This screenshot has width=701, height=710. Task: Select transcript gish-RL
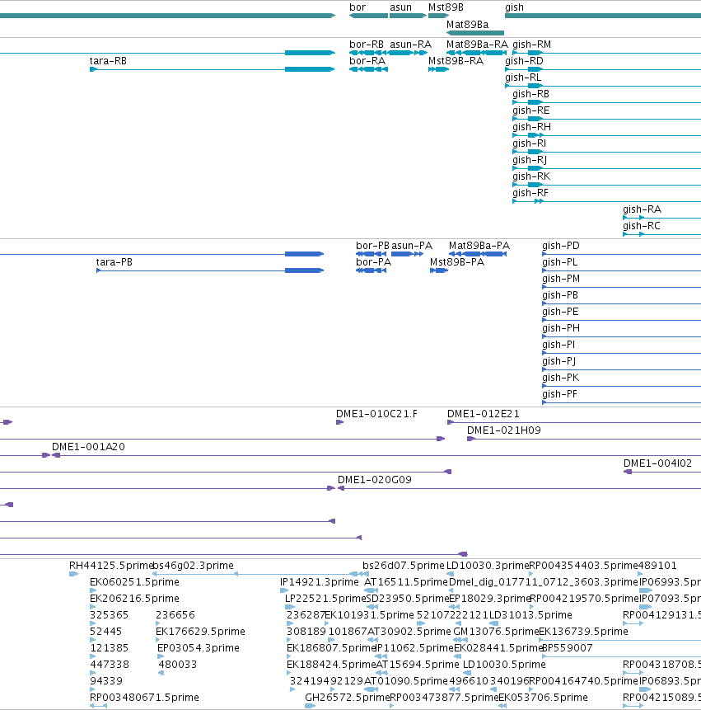603,86
